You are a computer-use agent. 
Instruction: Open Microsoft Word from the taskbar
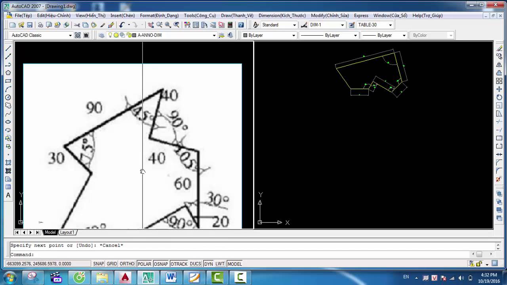[171, 277]
